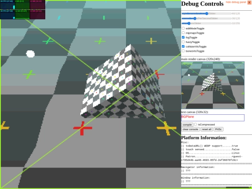Adjust the per-second slider showing 30/120
This screenshot has width=252, height=189.
(x=207, y=18)
